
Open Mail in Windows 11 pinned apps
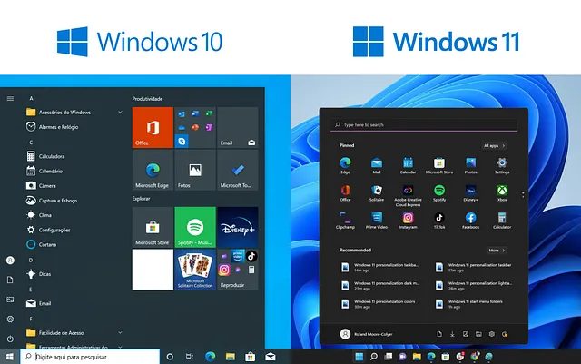click(377, 165)
